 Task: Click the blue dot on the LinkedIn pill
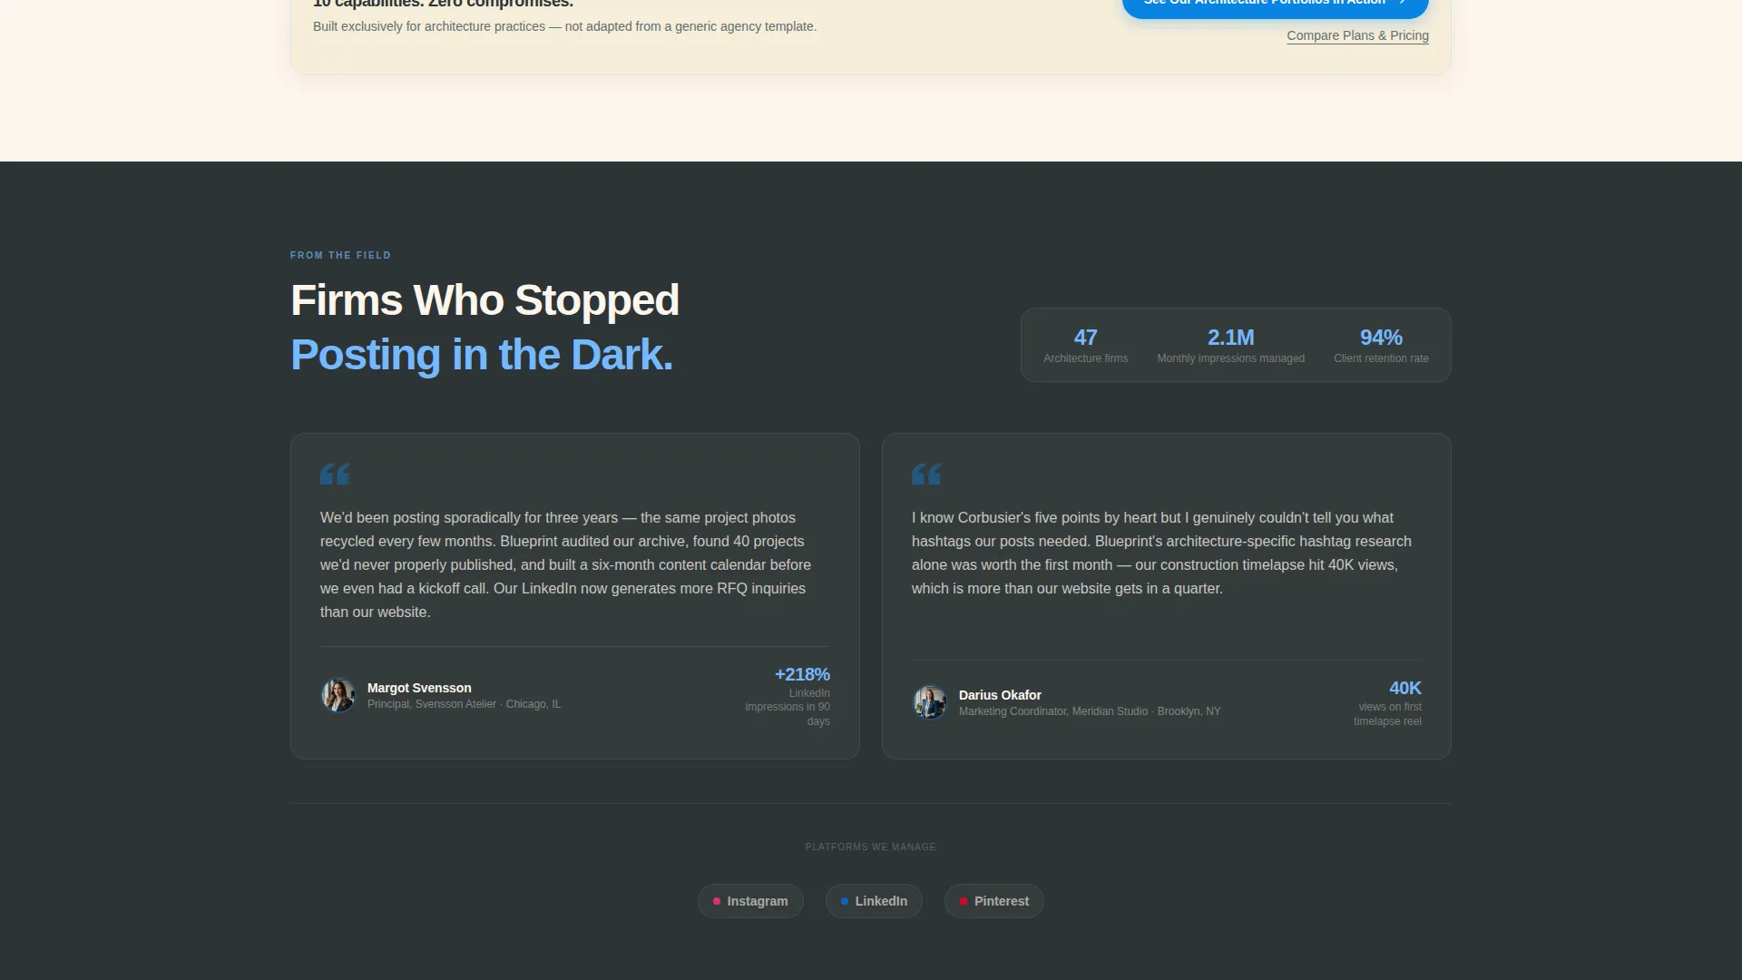click(x=845, y=901)
